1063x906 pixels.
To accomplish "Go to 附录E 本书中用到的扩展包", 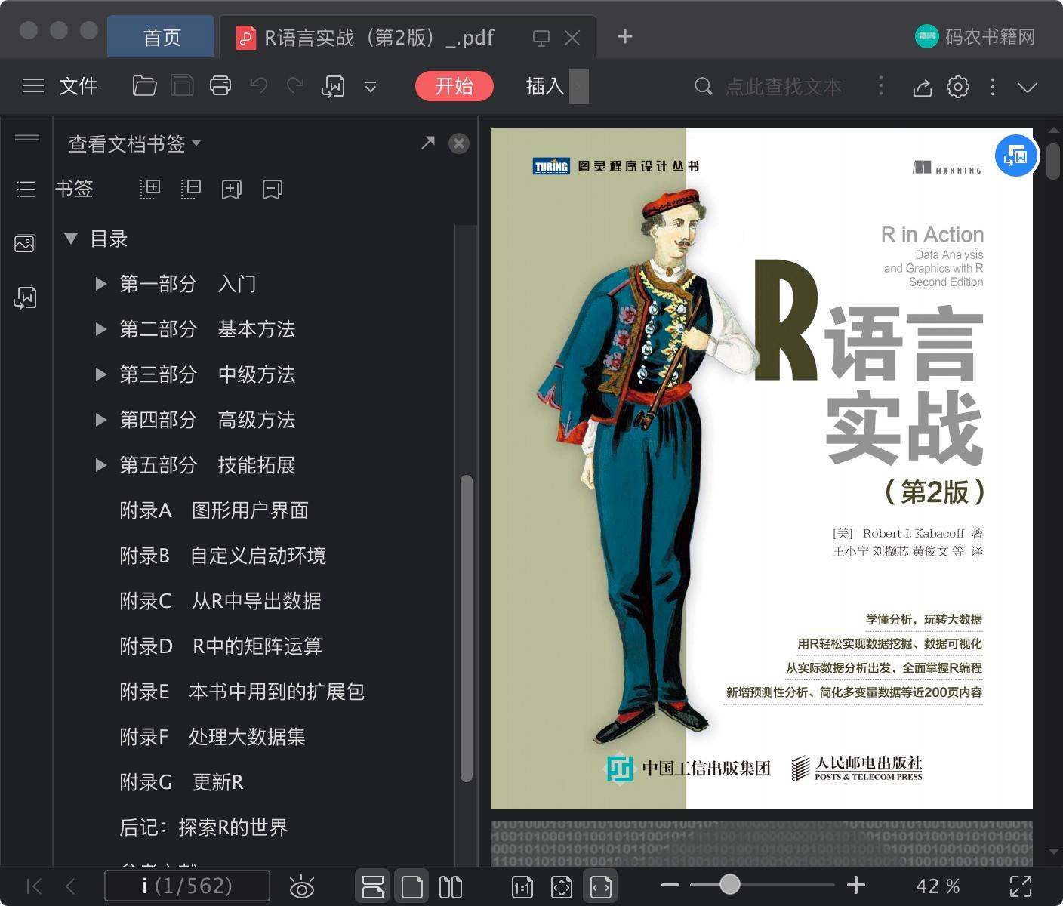I will coord(242,692).
